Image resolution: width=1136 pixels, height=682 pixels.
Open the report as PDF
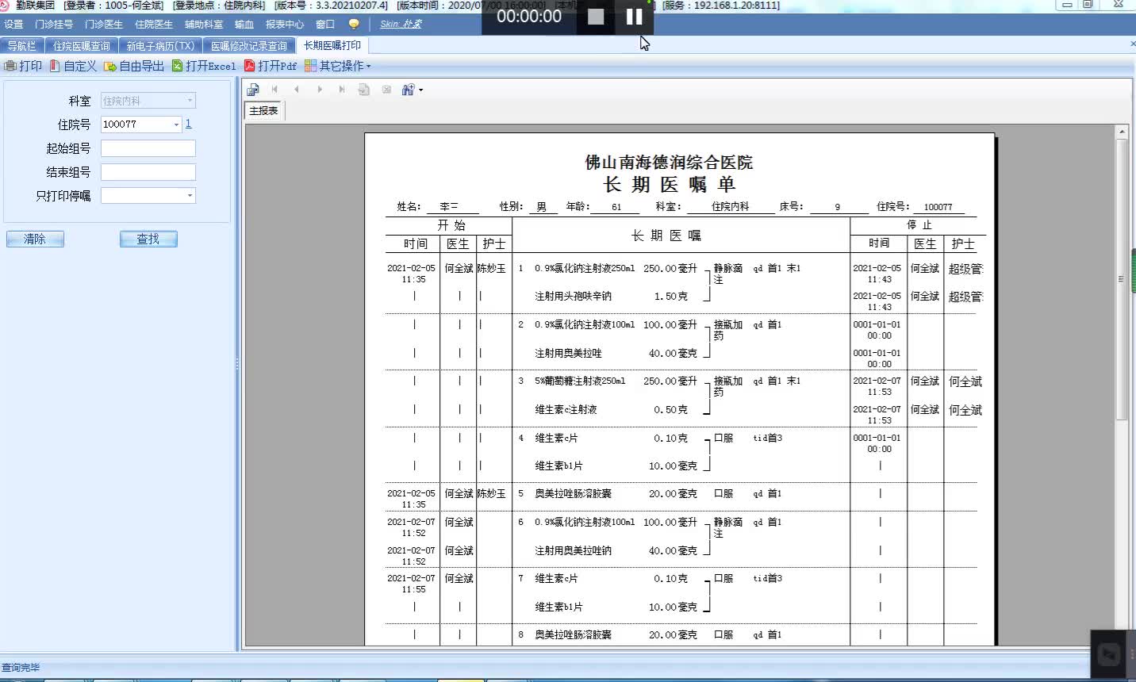tap(271, 66)
